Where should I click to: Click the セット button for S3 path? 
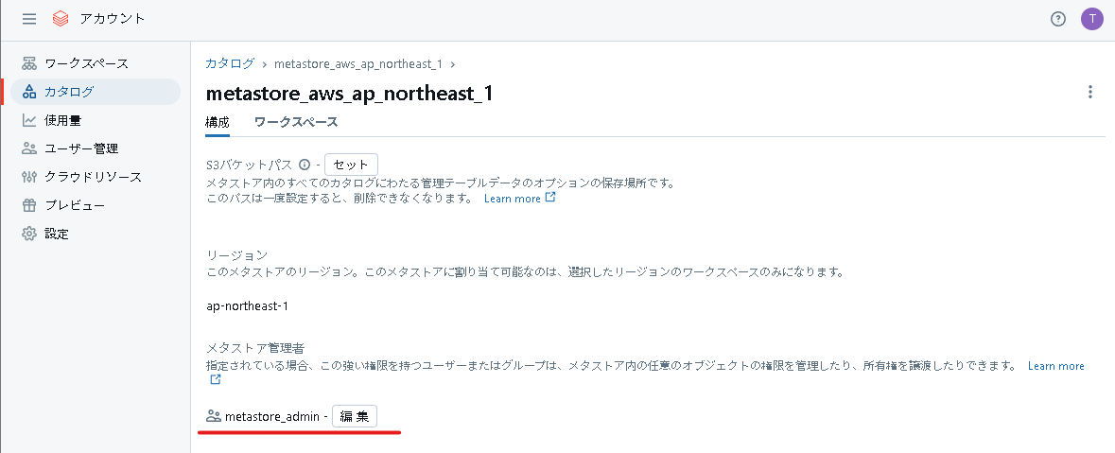point(351,165)
